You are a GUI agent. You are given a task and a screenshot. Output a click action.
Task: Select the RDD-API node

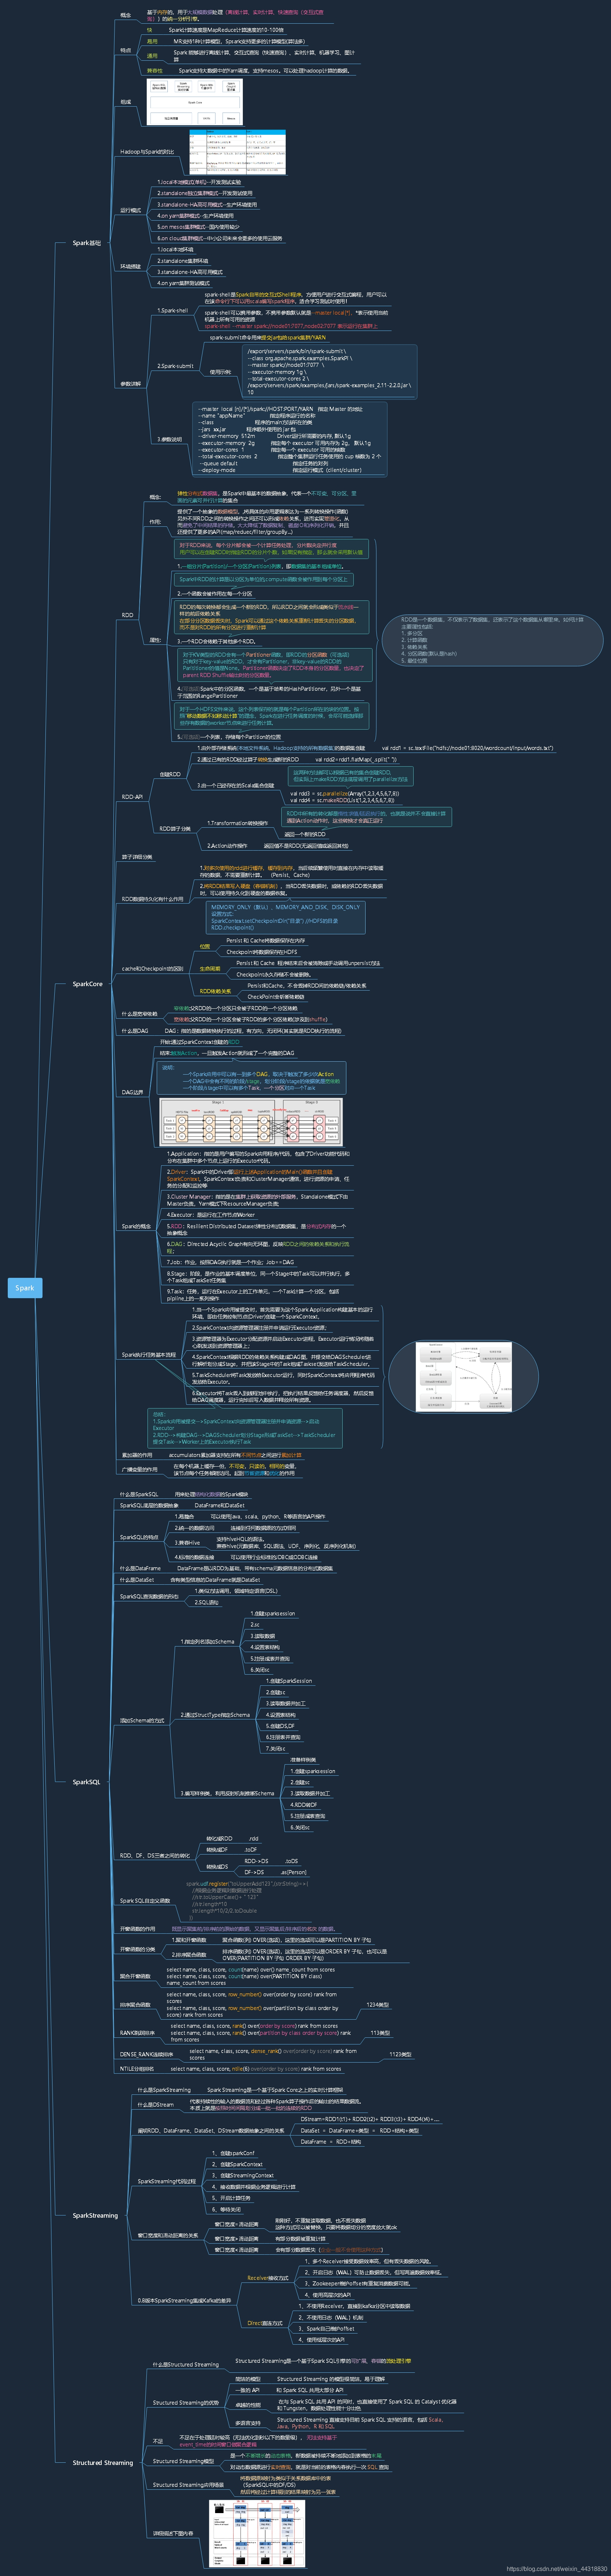pos(133,797)
